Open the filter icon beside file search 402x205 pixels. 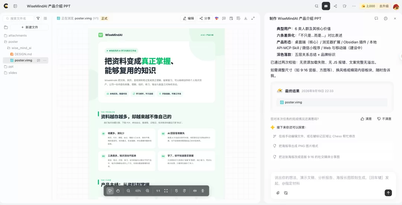[38, 18]
